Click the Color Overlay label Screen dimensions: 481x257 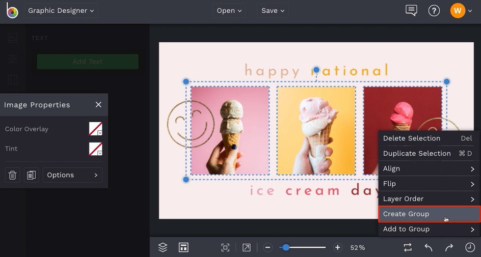coord(26,129)
